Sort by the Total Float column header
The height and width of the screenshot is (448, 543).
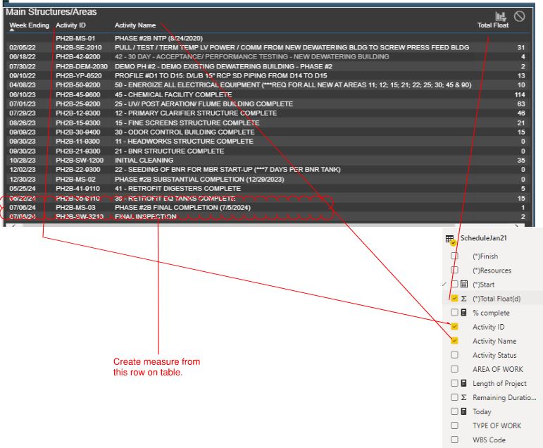tap(493, 25)
